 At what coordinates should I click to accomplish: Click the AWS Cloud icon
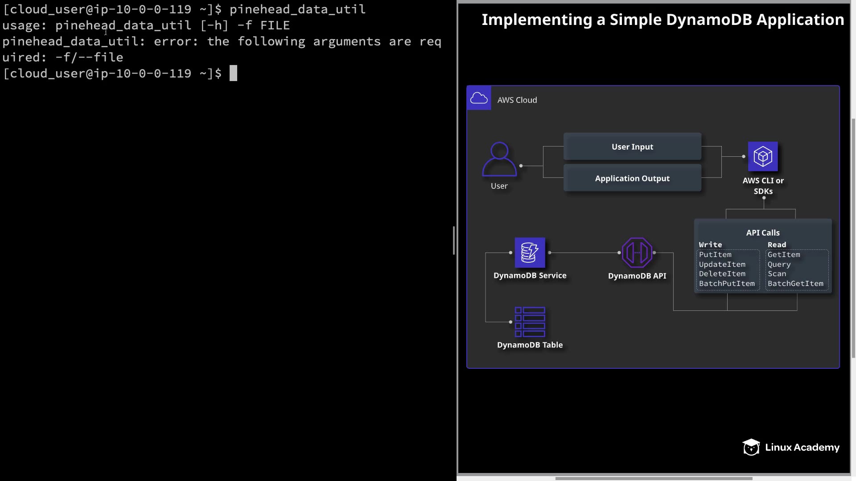(479, 98)
